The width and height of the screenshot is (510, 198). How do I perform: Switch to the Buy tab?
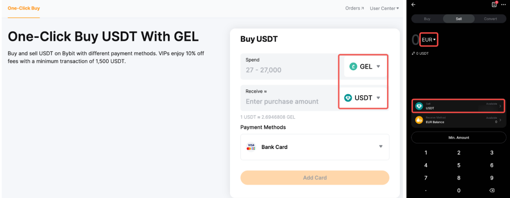click(427, 19)
